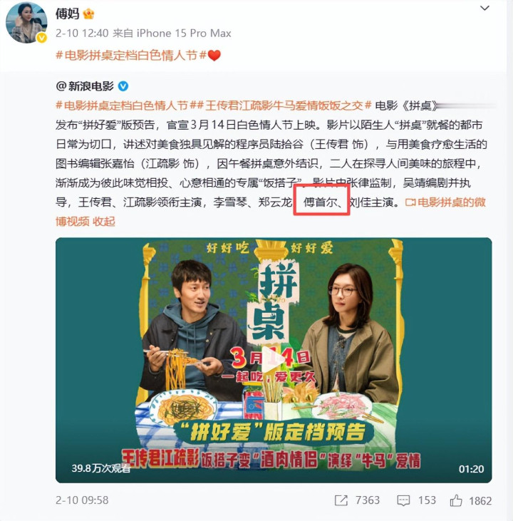
Task: Click the 傅妈 username
Action: [68, 14]
